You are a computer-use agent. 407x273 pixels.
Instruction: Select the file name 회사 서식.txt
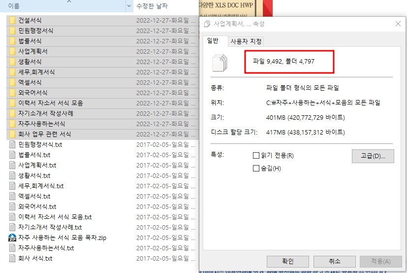[x=35, y=258]
